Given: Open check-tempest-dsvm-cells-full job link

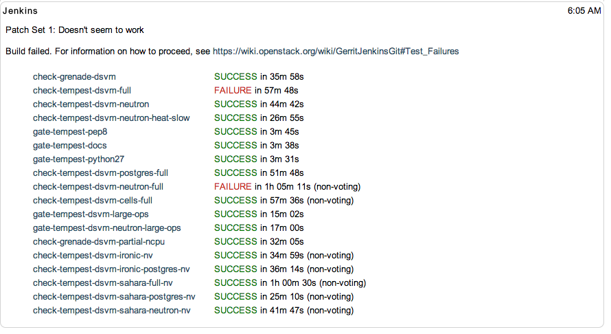Looking at the screenshot, I should (93, 200).
